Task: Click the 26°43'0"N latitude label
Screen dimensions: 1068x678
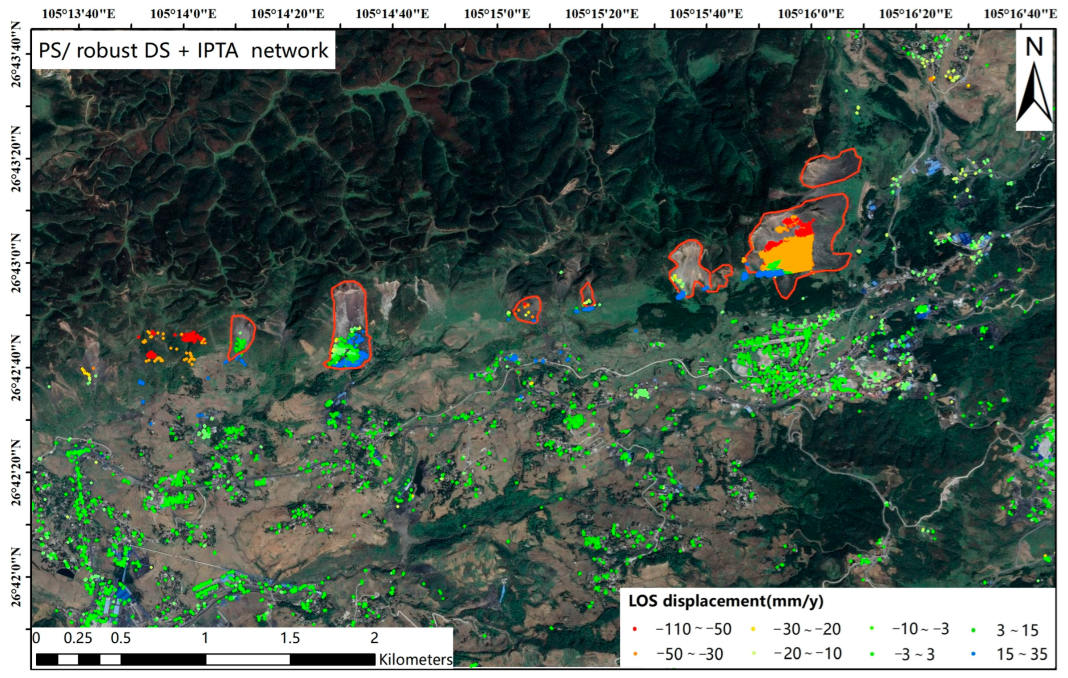Action: [x=16, y=263]
